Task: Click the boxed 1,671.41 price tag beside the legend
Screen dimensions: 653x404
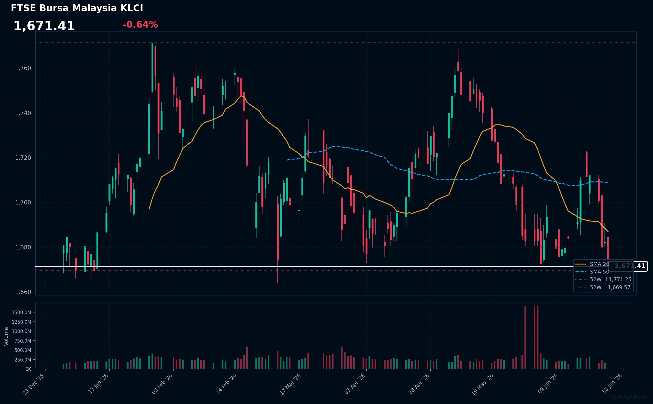Action: pos(628,266)
